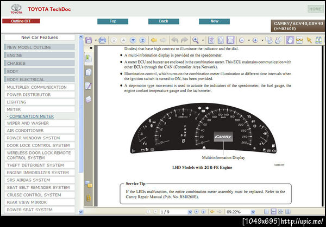326x227 pixels.
Task: Open the Search binoculars tool
Action: (319, 40)
